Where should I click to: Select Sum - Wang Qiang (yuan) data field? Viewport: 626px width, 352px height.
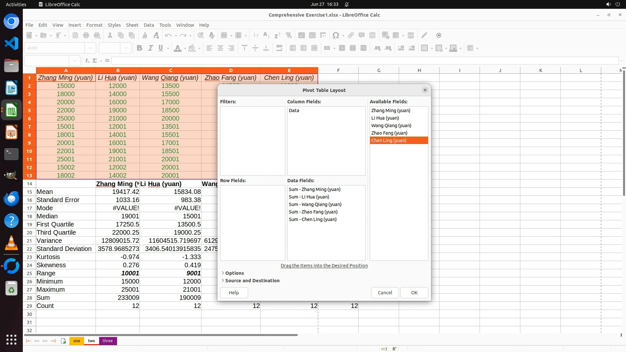tap(315, 204)
